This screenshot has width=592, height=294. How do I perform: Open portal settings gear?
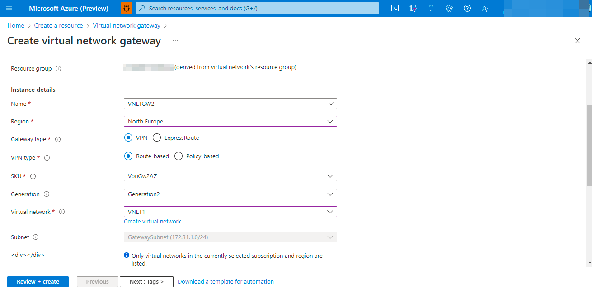point(449,8)
